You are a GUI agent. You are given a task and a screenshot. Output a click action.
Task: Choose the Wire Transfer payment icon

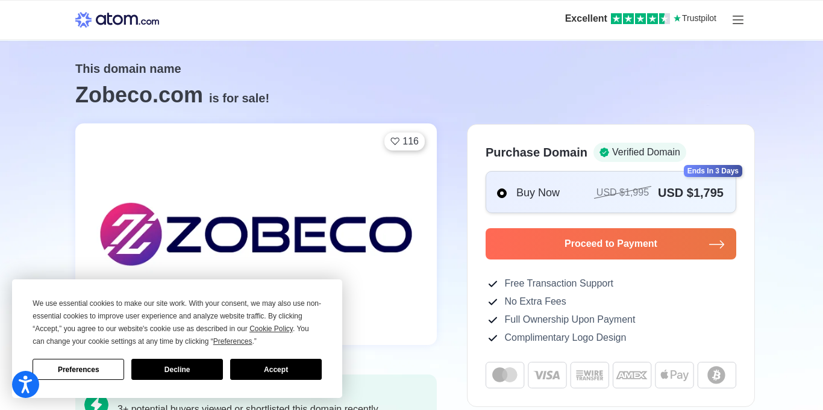point(589,375)
